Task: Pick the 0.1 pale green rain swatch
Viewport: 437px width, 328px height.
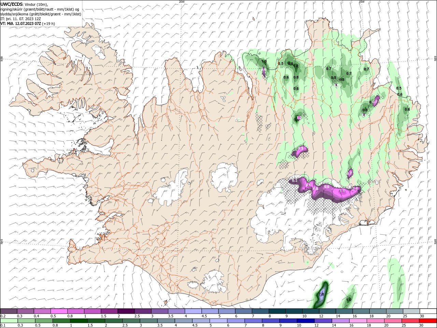Action: click(9, 321)
